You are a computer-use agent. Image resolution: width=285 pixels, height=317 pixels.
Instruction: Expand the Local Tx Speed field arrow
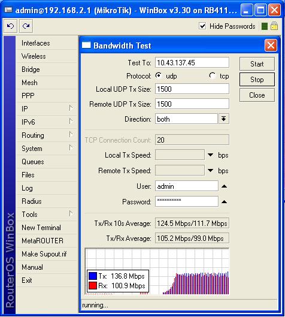click(211, 155)
